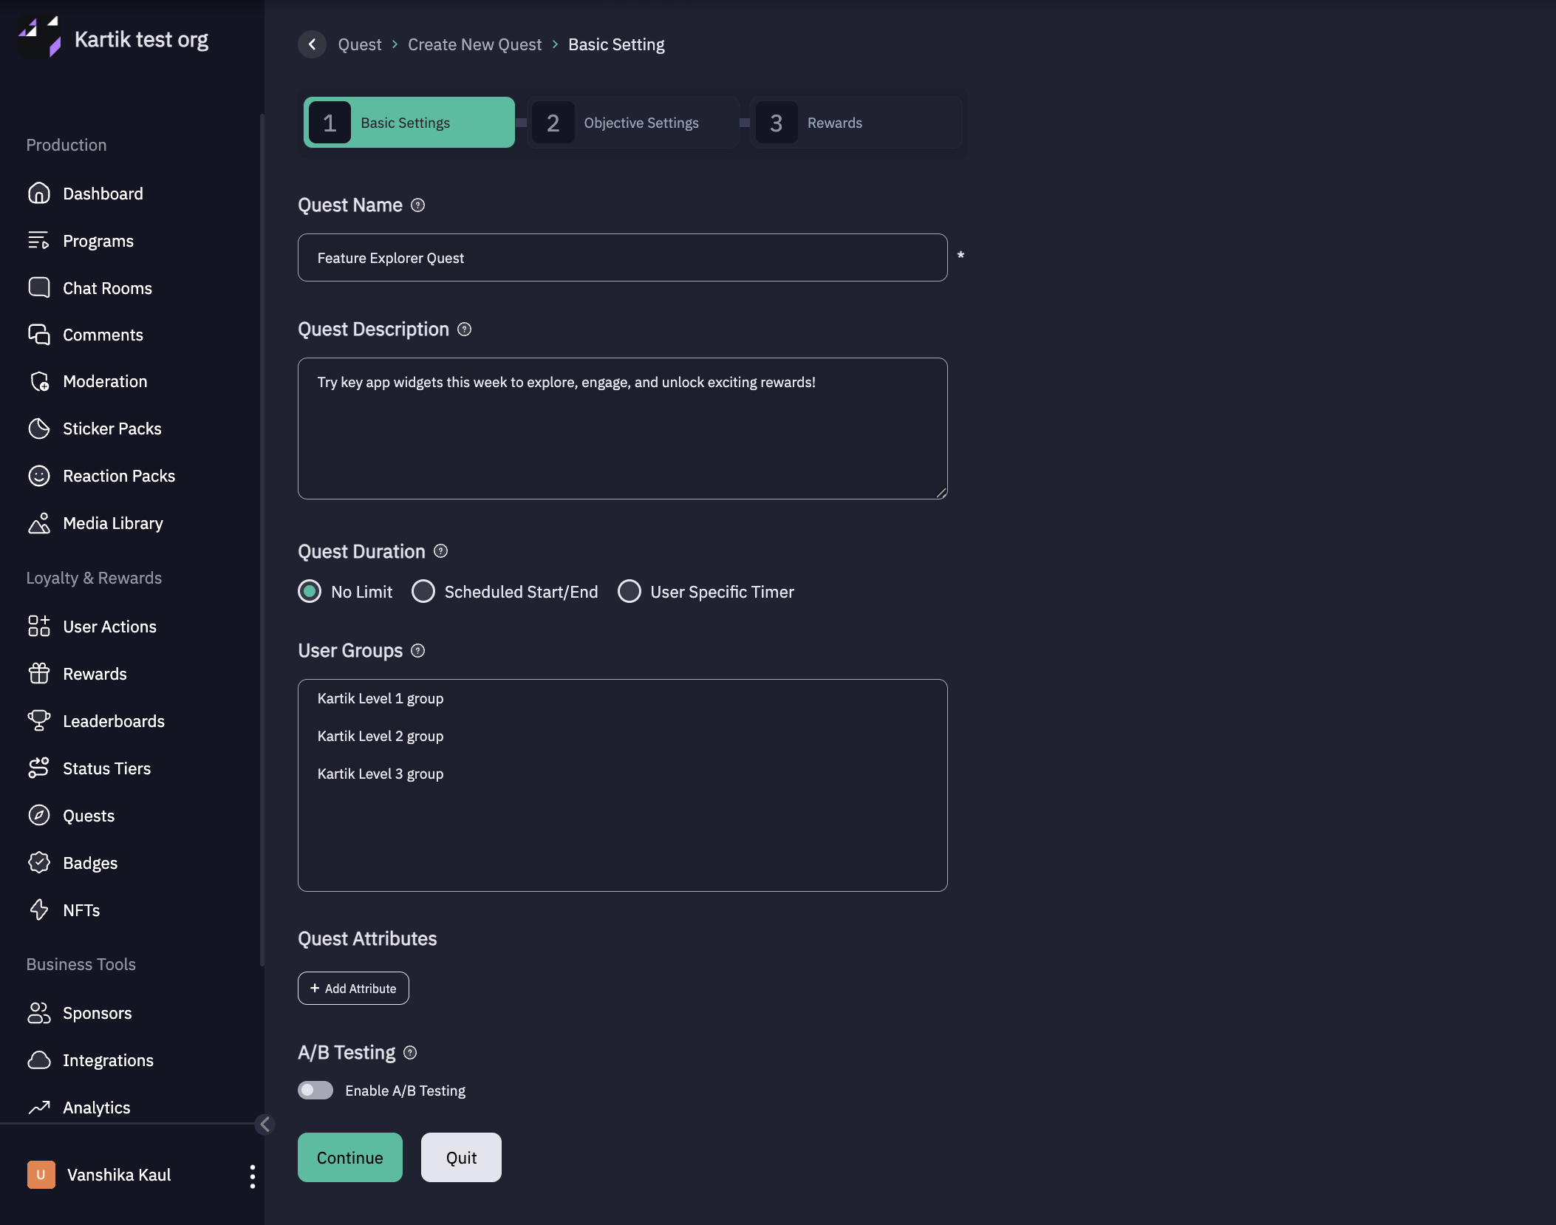Switch to Objective Settings step tab
Image resolution: width=1556 pixels, height=1225 pixels.
pos(633,123)
